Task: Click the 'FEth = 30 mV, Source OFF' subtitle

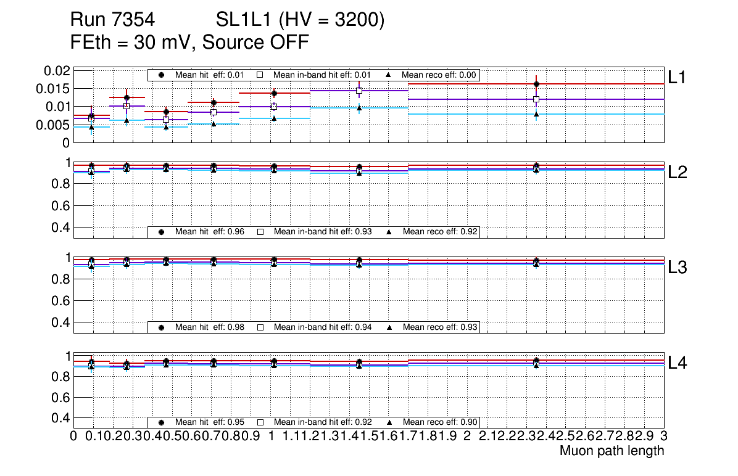Action: pos(189,43)
